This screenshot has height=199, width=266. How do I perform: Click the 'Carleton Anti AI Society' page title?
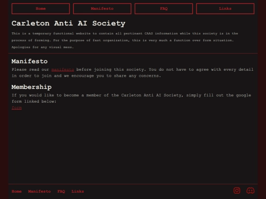(68, 24)
